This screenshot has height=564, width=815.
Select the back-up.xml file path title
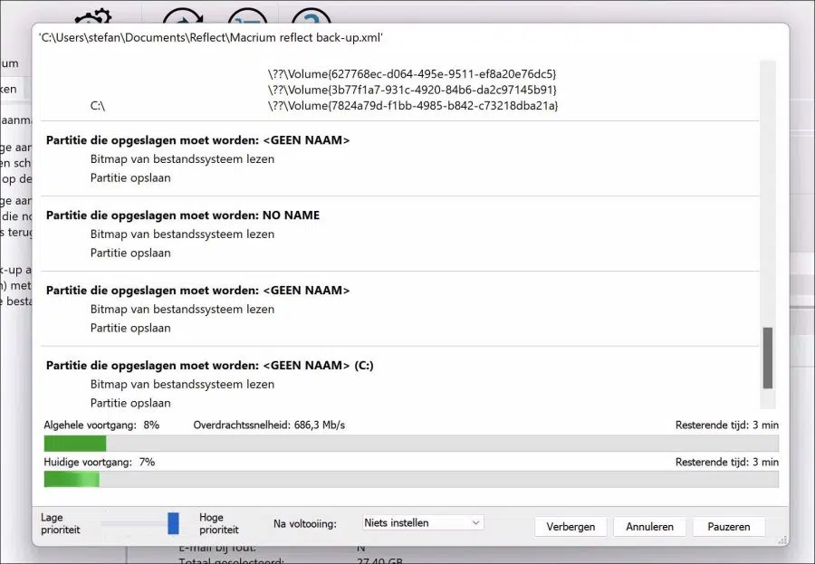coord(210,37)
